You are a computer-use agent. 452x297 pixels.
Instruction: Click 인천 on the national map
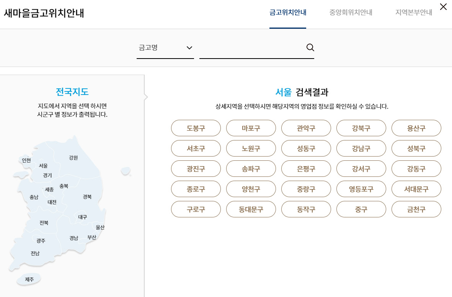26,160
